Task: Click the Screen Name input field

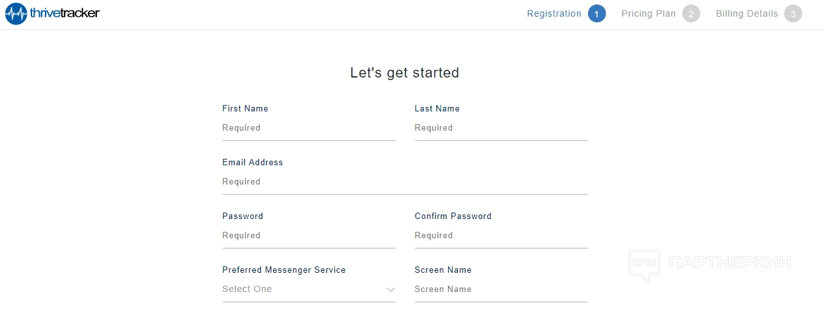Action: point(501,289)
